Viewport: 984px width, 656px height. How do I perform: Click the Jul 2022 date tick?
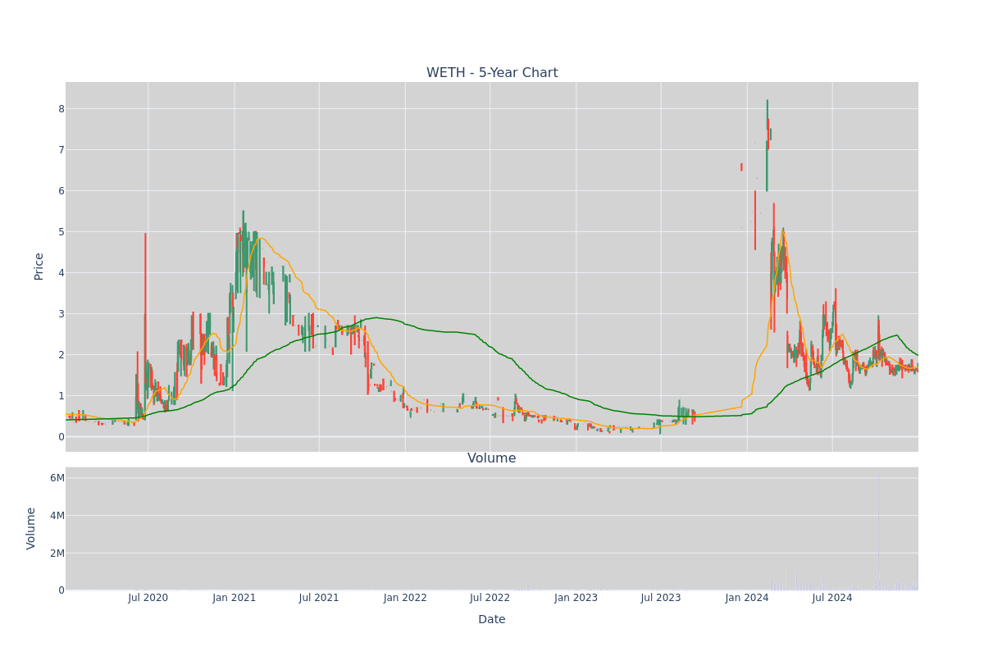click(490, 598)
